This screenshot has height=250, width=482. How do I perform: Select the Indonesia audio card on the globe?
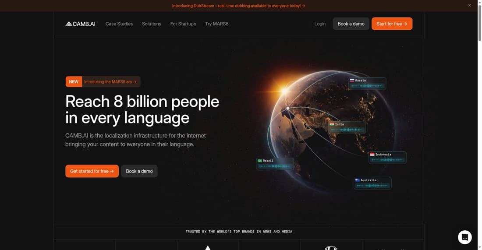pos(387,157)
